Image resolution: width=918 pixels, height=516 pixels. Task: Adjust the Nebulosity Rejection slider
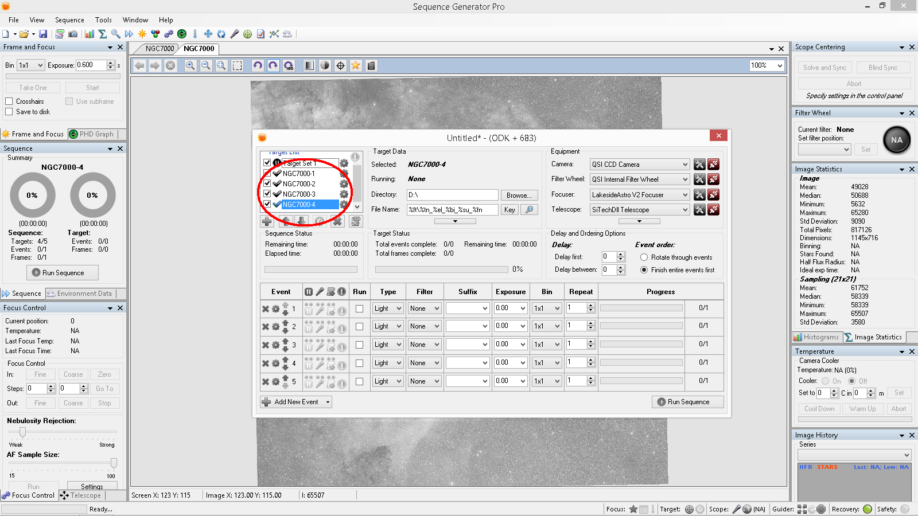coord(22,432)
